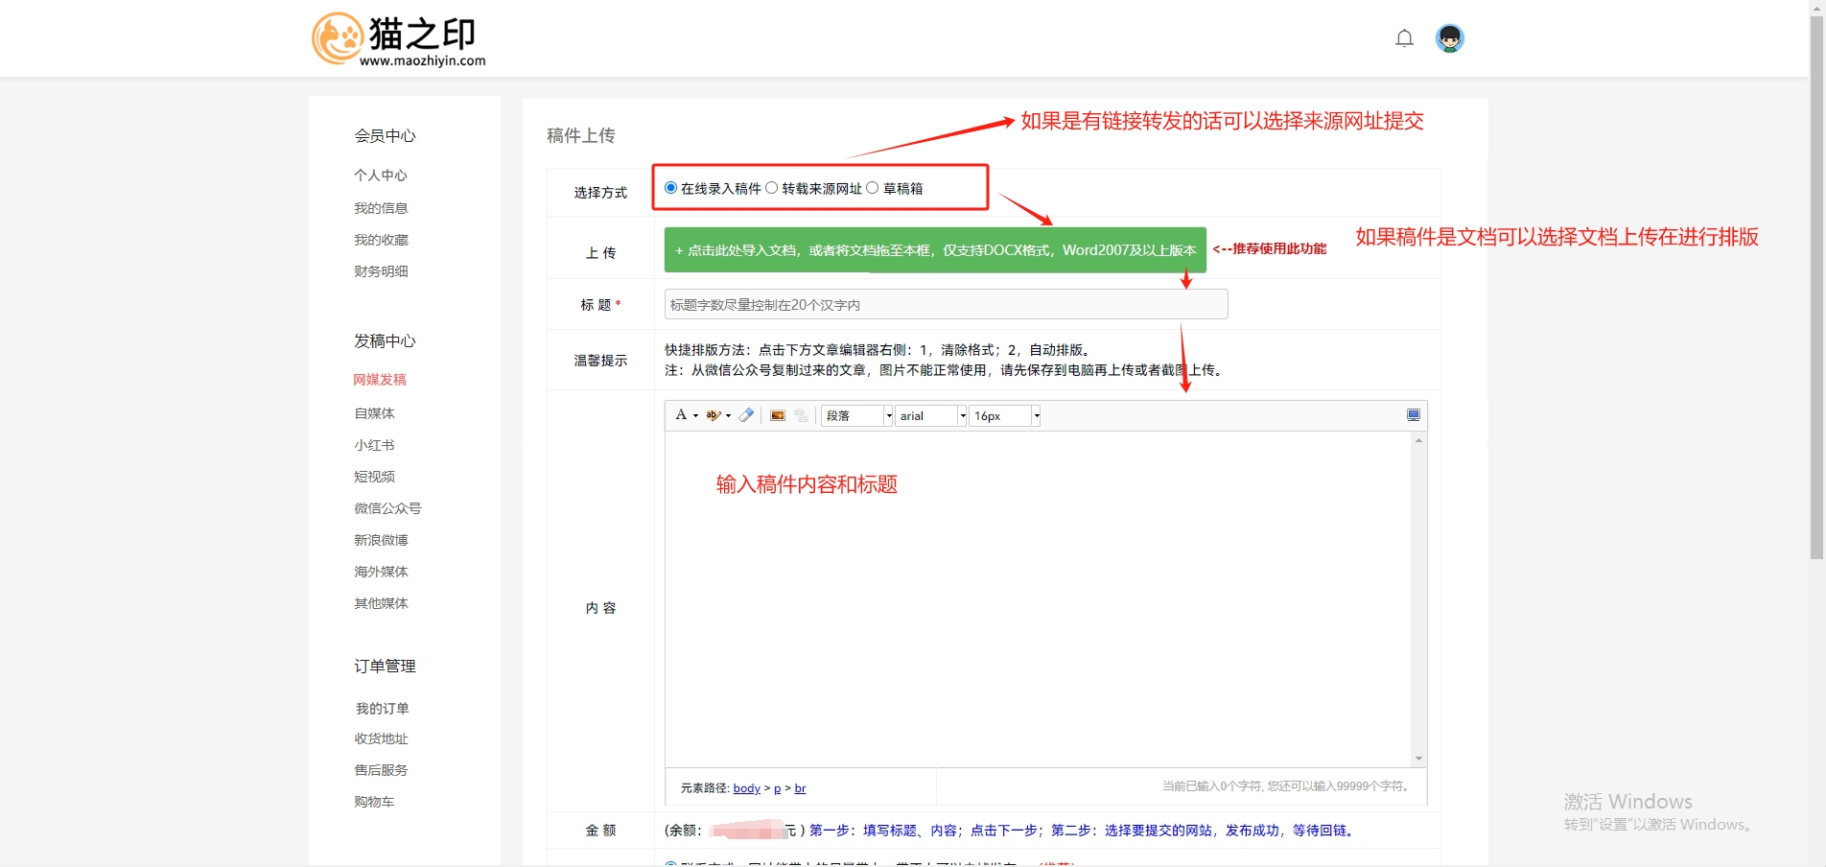Click the 发稿中心 section heading
1826x867 pixels.
coord(385,341)
